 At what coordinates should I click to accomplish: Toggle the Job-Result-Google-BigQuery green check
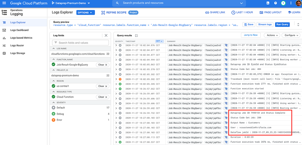54,65
